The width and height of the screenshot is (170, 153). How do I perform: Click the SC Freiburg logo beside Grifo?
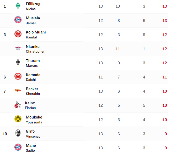pos(18,133)
